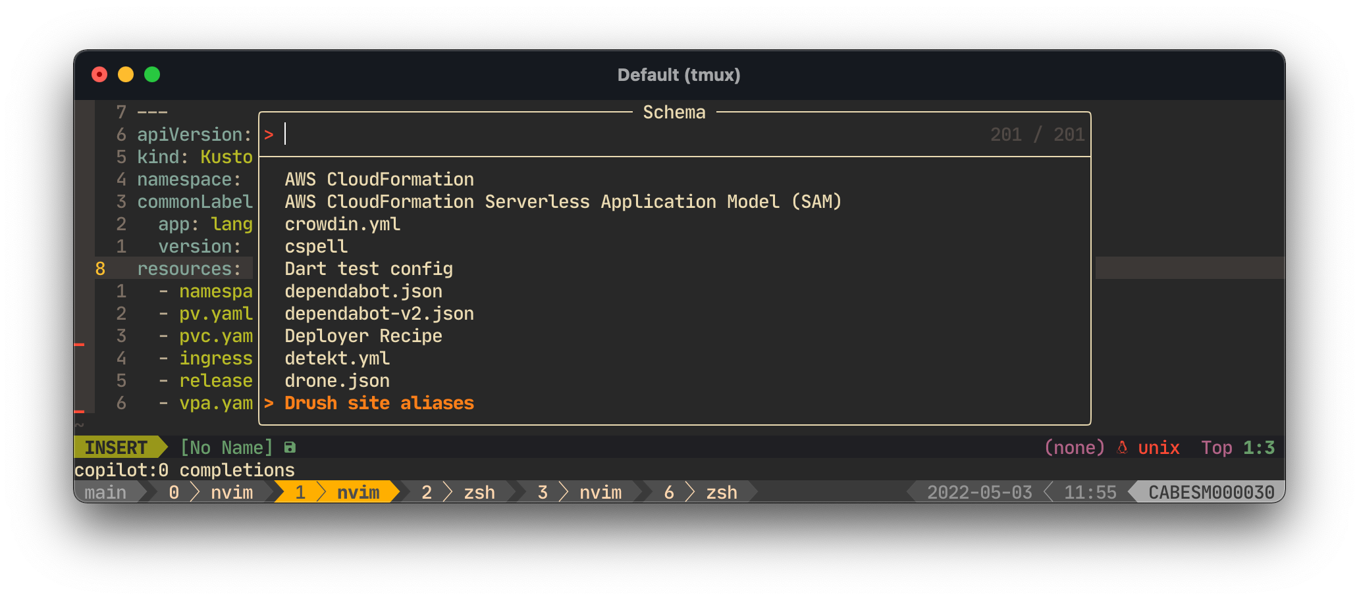Viewport: 1359px width, 600px height.
Task: Click the app: lang line
Action: 205,224
